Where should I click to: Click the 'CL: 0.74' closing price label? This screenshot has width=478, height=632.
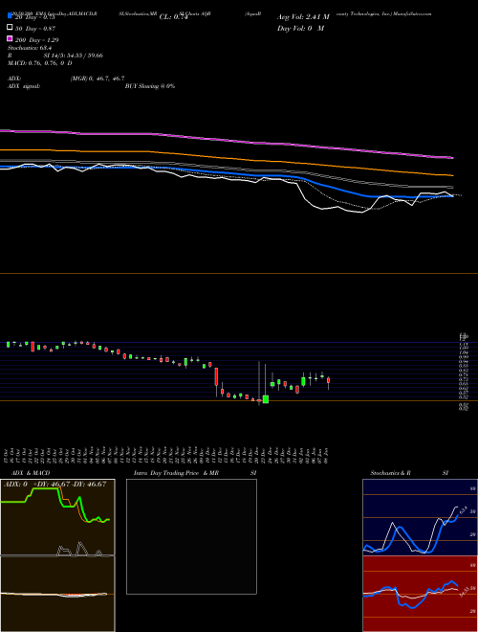click(173, 17)
